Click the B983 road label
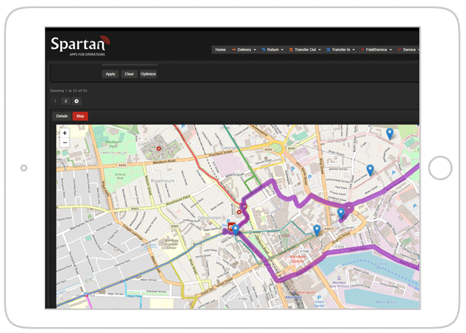Image resolution: width=466 pixels, height=333 pixels. point(135,208)
